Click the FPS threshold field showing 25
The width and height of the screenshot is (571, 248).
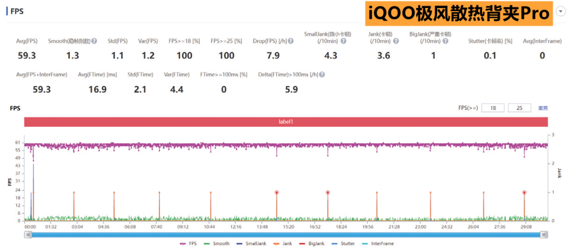(x=520, y=108)
